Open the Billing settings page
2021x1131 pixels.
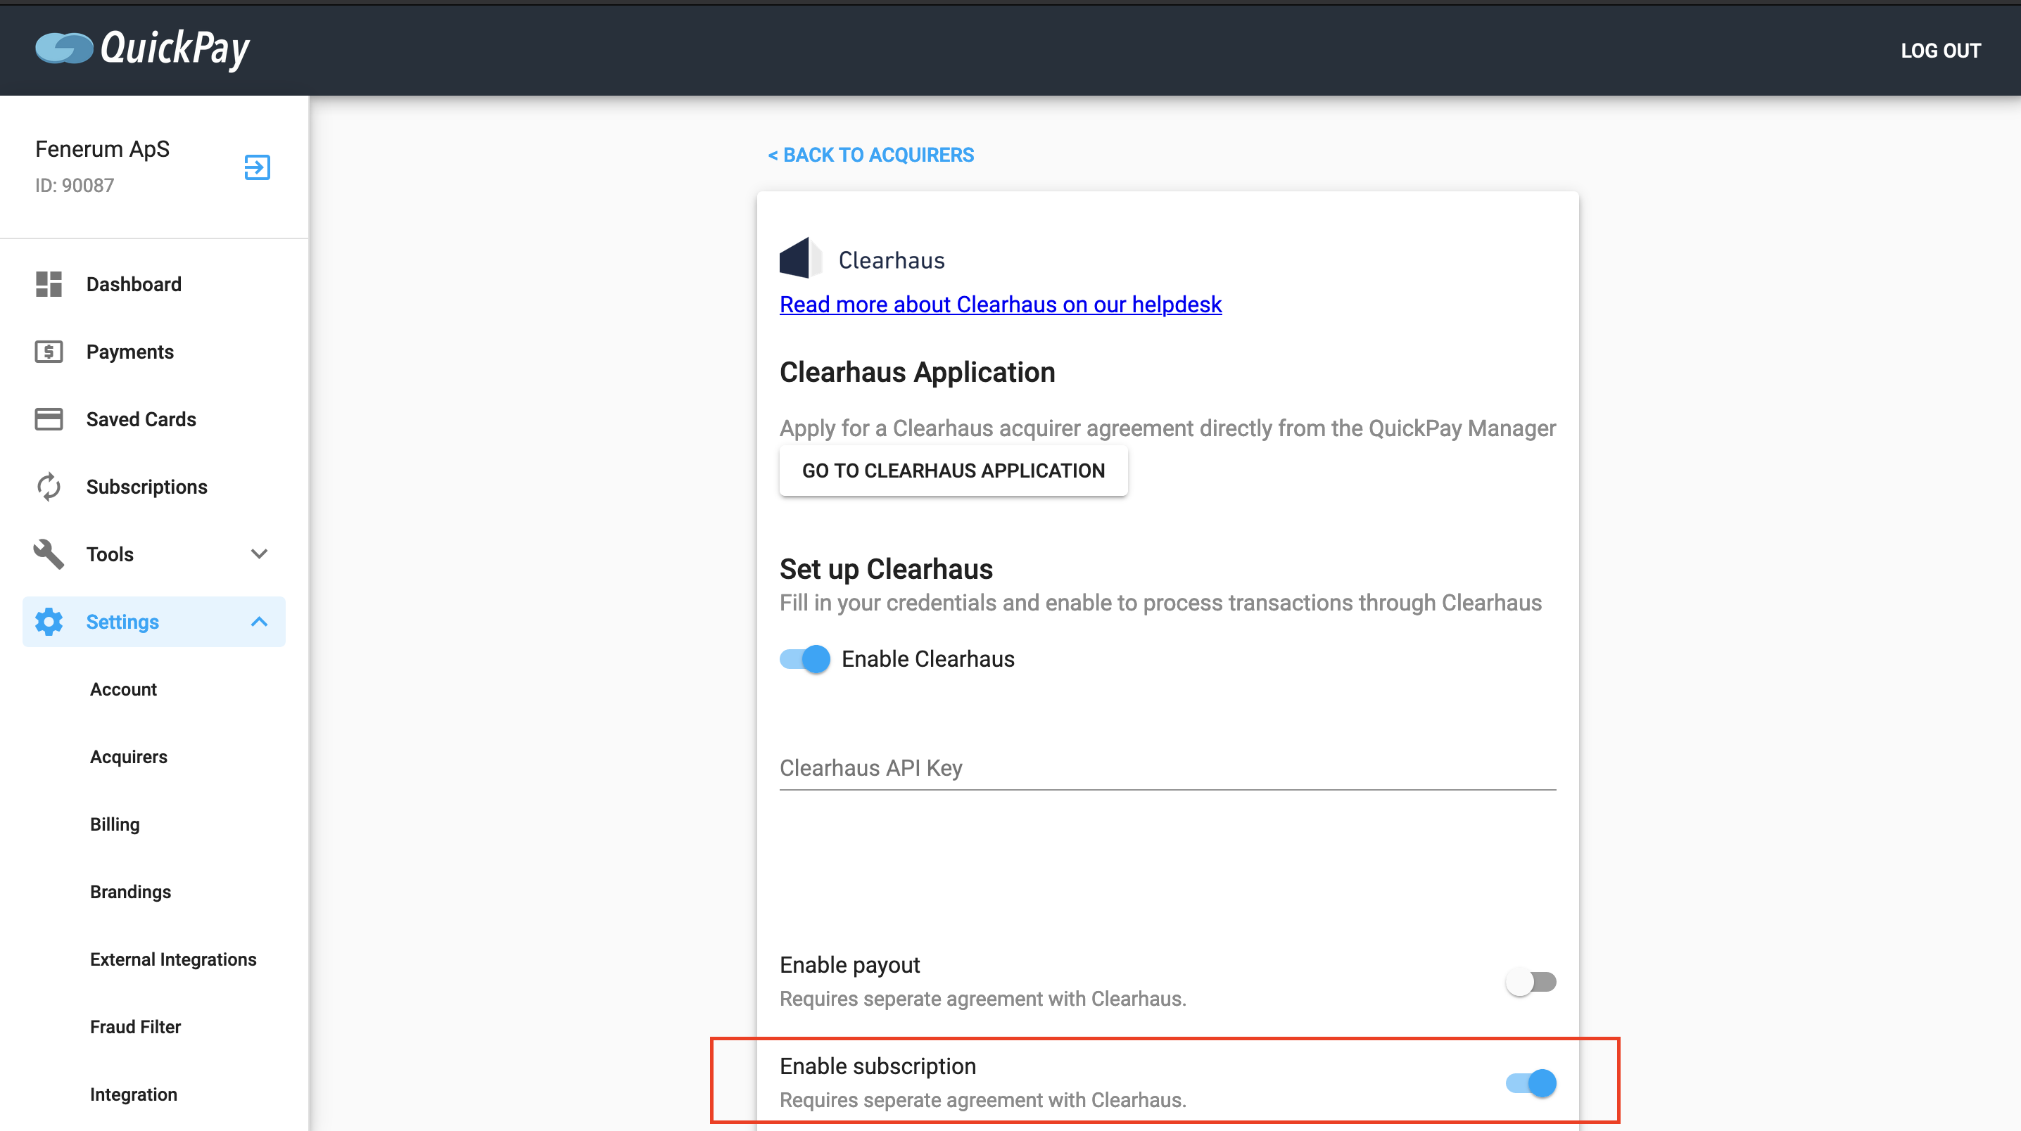pos(115,824)
